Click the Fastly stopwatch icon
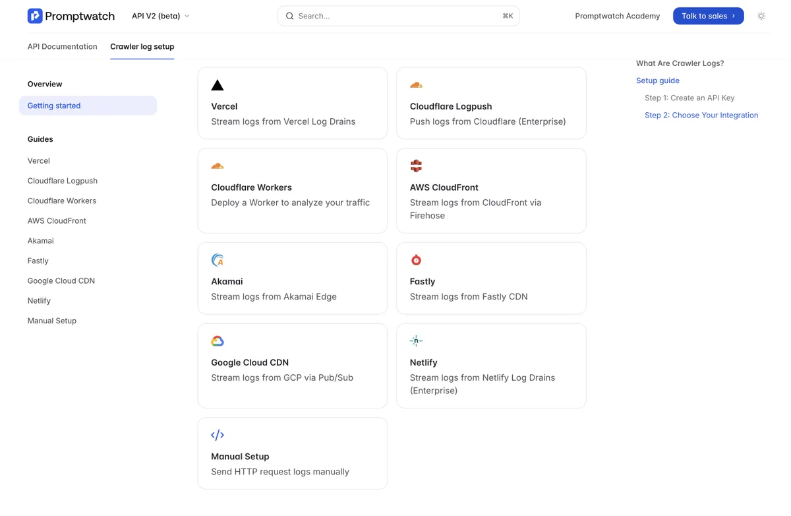791x516 pixels. click(x=416, y=260)
